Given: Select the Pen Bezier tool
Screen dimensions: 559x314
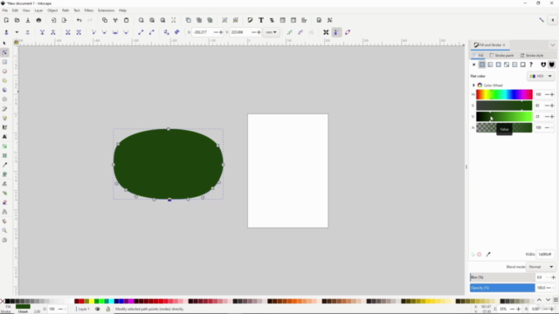Looking at the screenshot, I should pyautogui.click(x=4, y=108).
